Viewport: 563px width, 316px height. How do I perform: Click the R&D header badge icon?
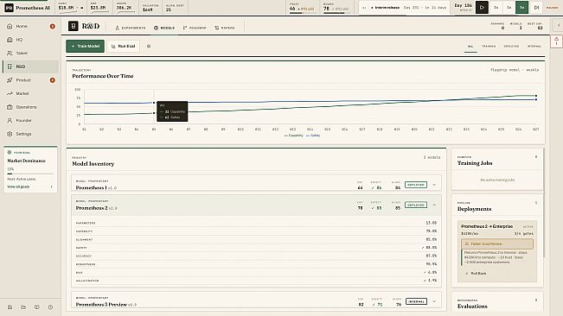pyautogui.click(x=74, y=26)
